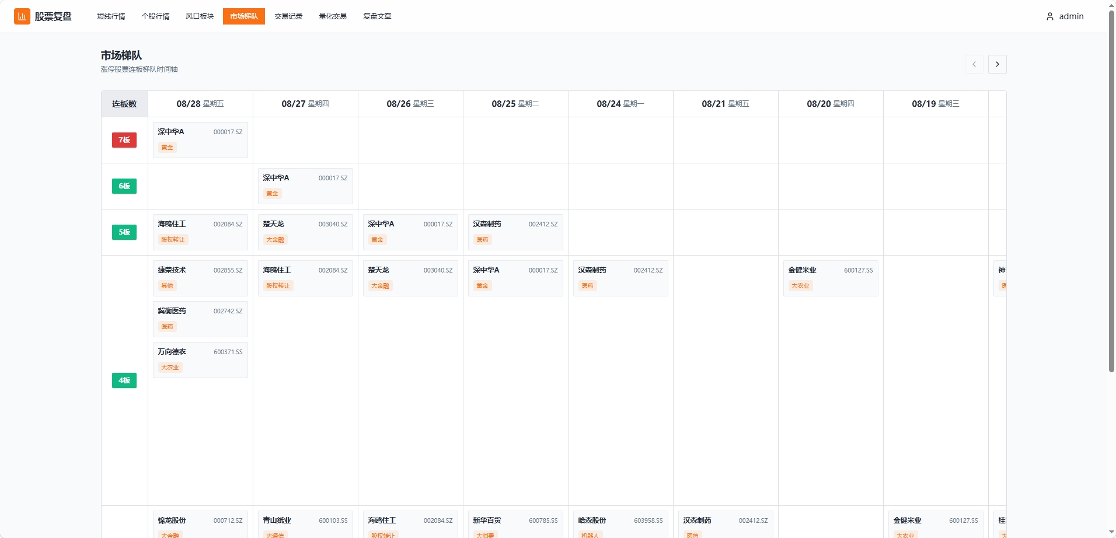Screen dimensions: 1116x538
Task: Go to the 量化交易 tab
Action: (x=333, y=16)
